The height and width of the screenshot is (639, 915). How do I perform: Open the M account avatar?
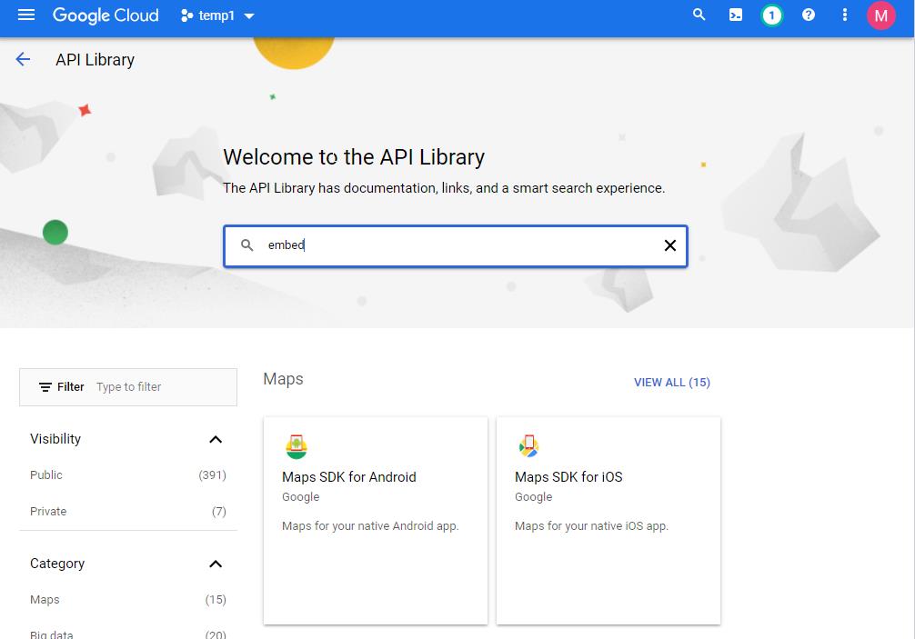coord(880,15)
